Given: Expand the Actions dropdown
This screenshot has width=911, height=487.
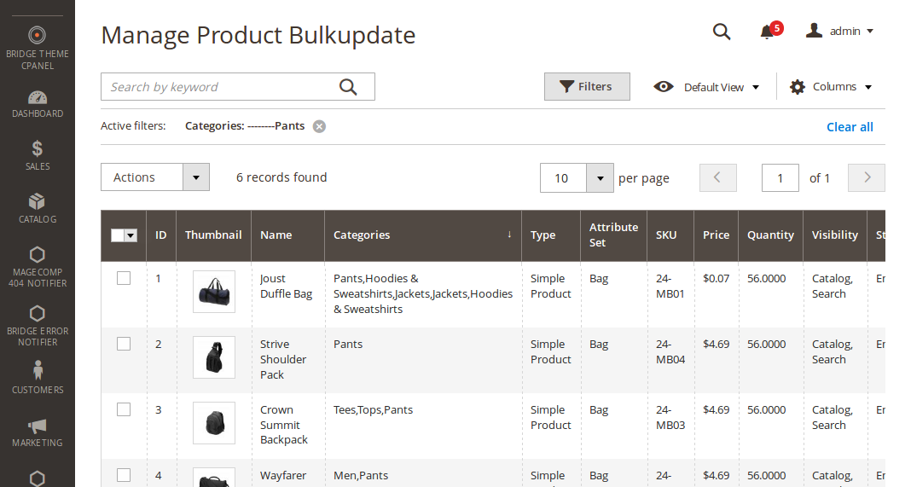Looking at the screenshot, I should click(x=155, y=177).
